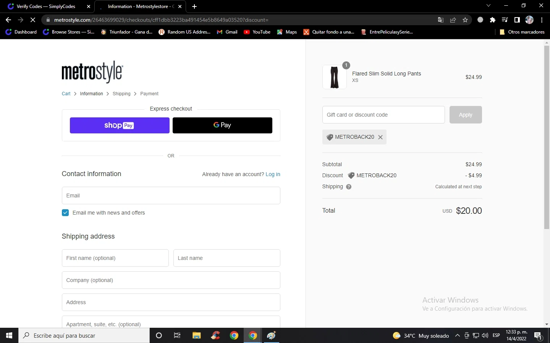This screenshot has height=343, width=550.
Task: Show hidden system tray icons
Action: (x=457, y=335)
